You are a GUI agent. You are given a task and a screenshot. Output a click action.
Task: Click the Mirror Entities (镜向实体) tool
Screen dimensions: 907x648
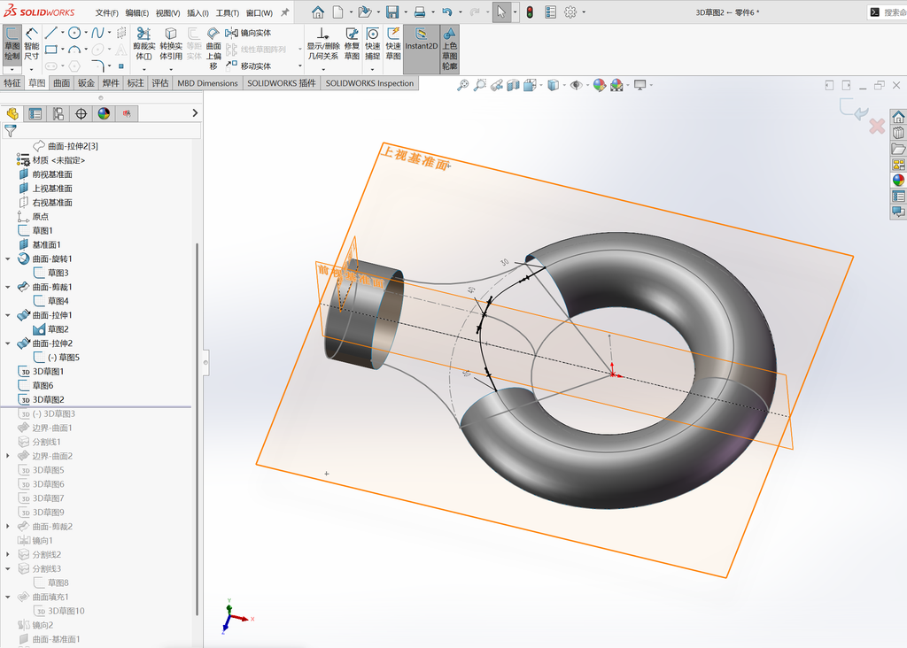[248, 33]
